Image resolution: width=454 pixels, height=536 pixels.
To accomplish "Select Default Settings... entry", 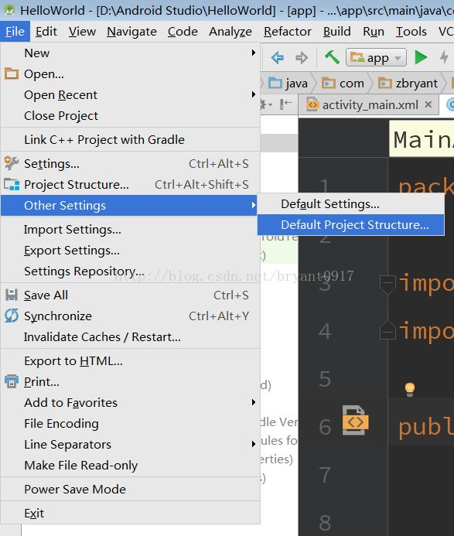I will 351,204.
